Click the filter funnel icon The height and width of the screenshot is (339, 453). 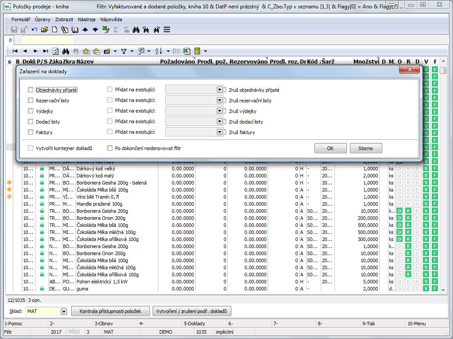[124, 51]
